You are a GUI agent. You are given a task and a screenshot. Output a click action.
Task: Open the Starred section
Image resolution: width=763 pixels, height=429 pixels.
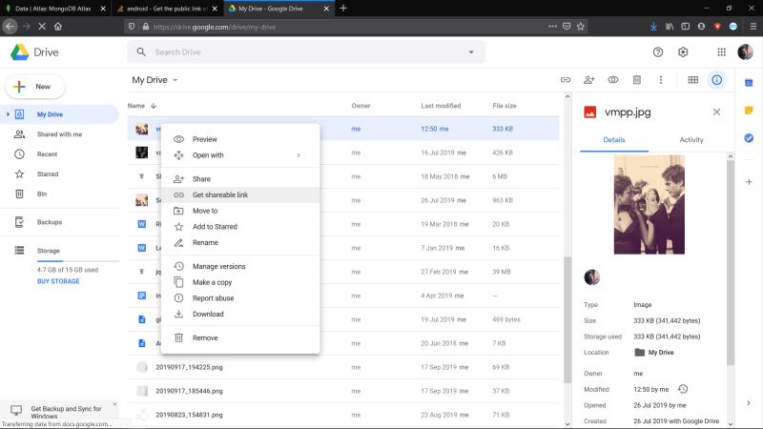(59, 174)
